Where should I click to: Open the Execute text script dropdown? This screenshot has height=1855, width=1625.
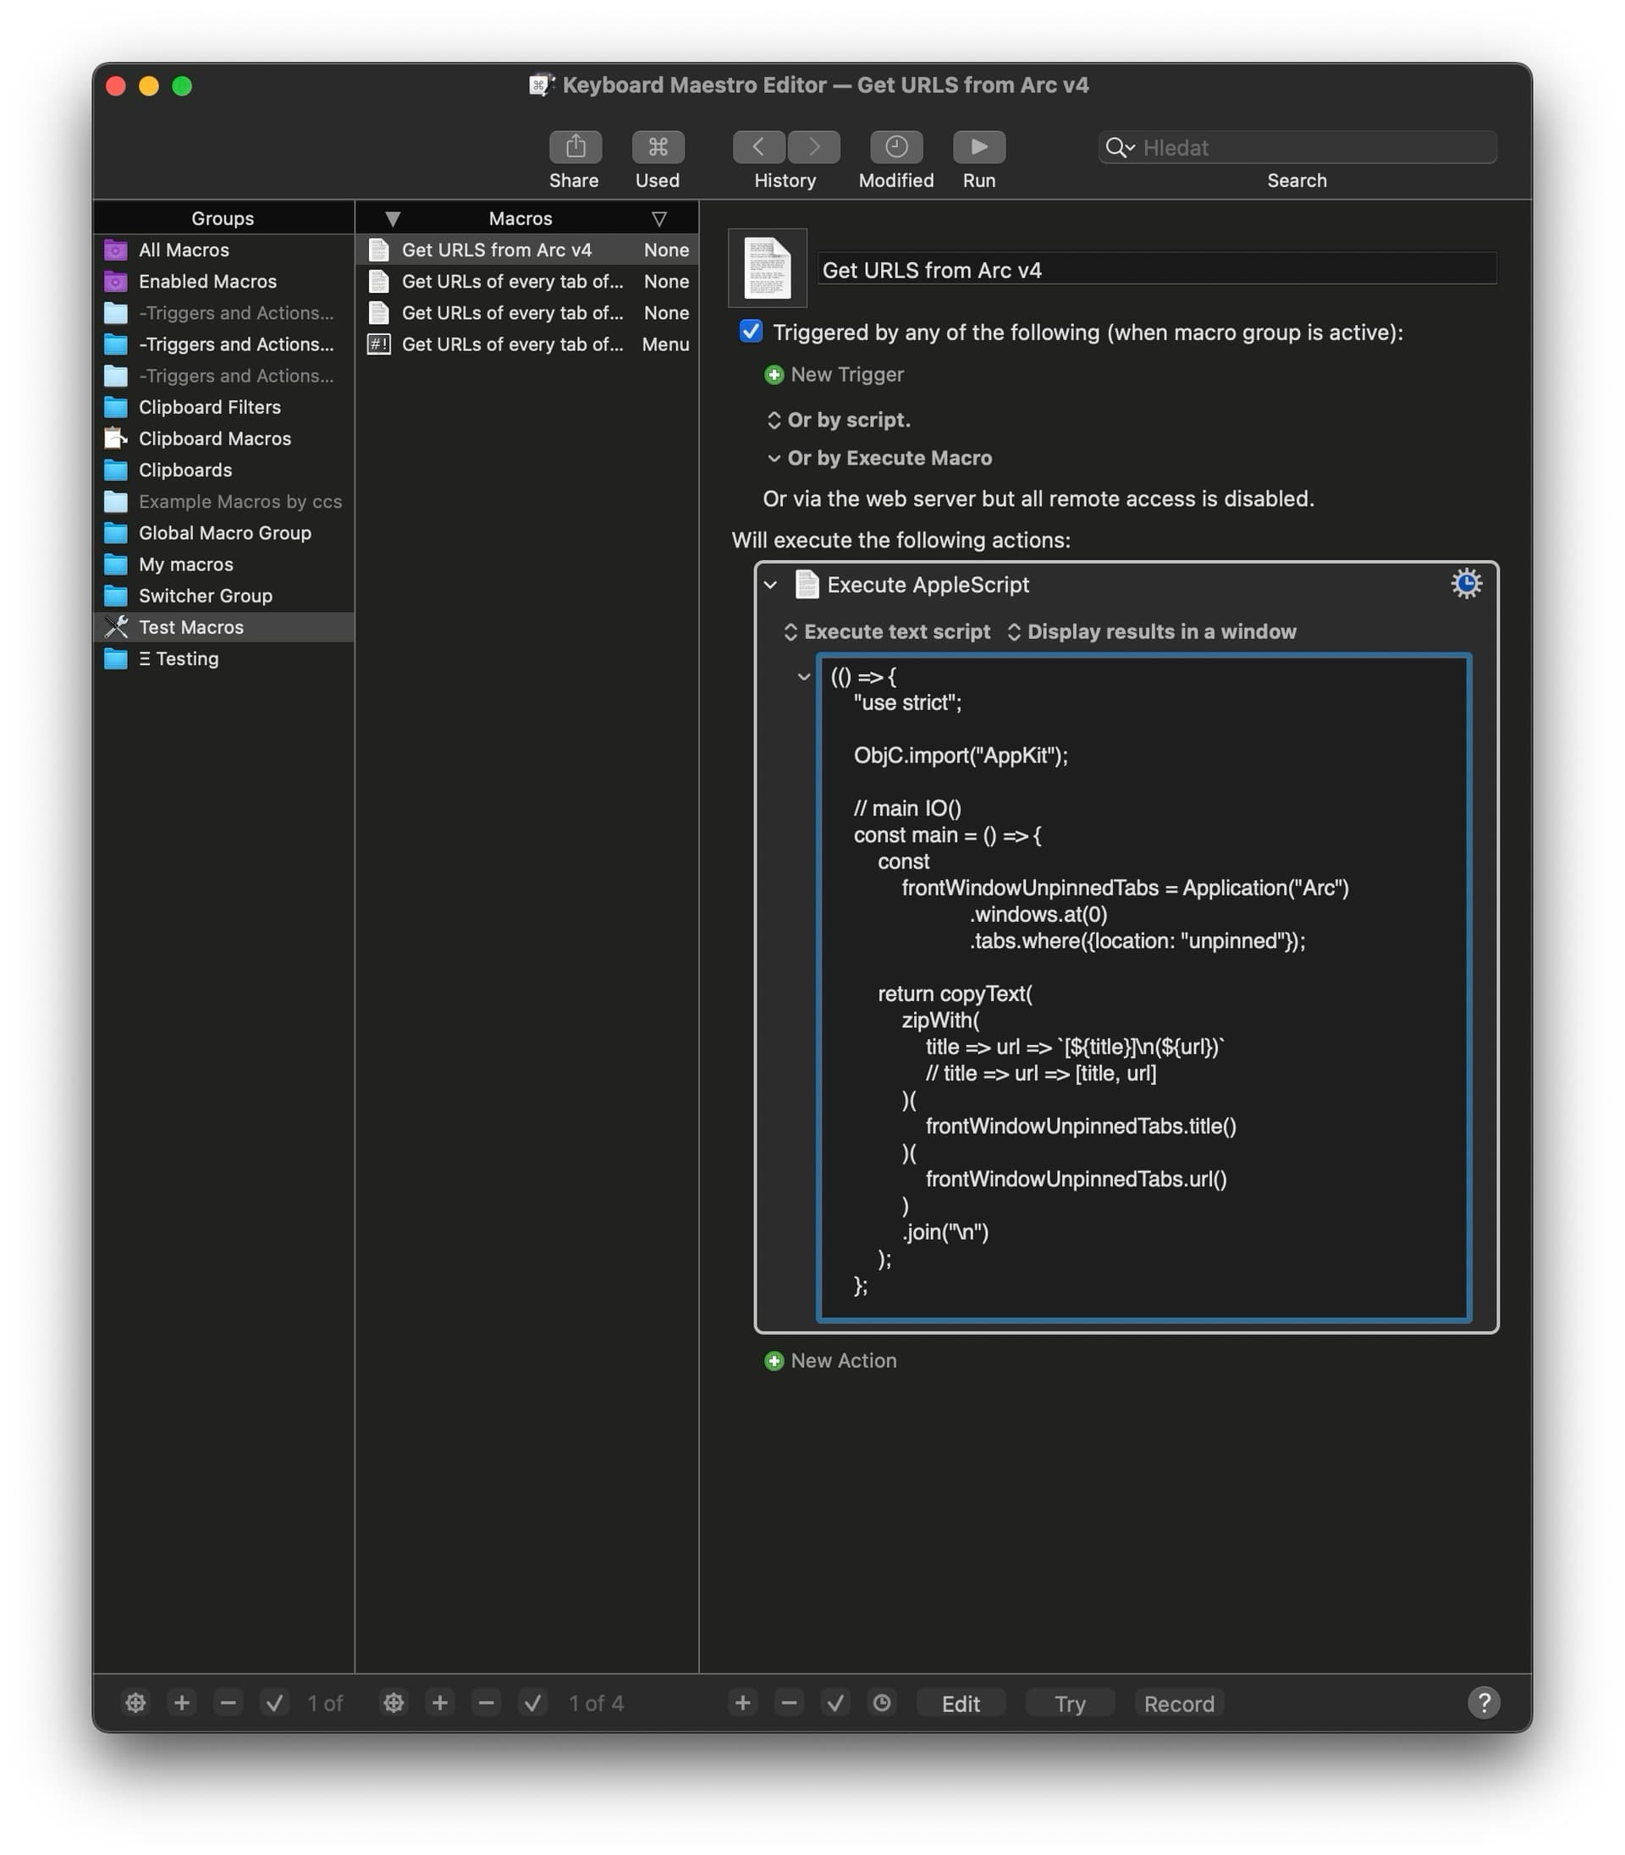tap(887, 632)
